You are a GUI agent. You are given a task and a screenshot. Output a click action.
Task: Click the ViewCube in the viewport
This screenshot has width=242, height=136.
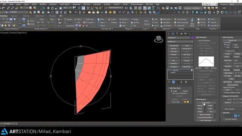pyautogui.click(x=158, y=39)
